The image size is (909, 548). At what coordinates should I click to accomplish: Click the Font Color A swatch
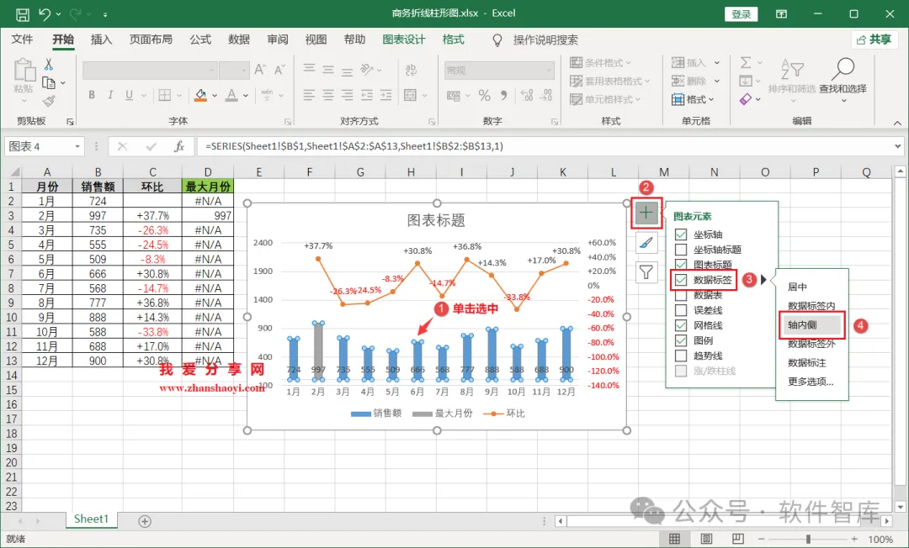[x=231, y=95]
